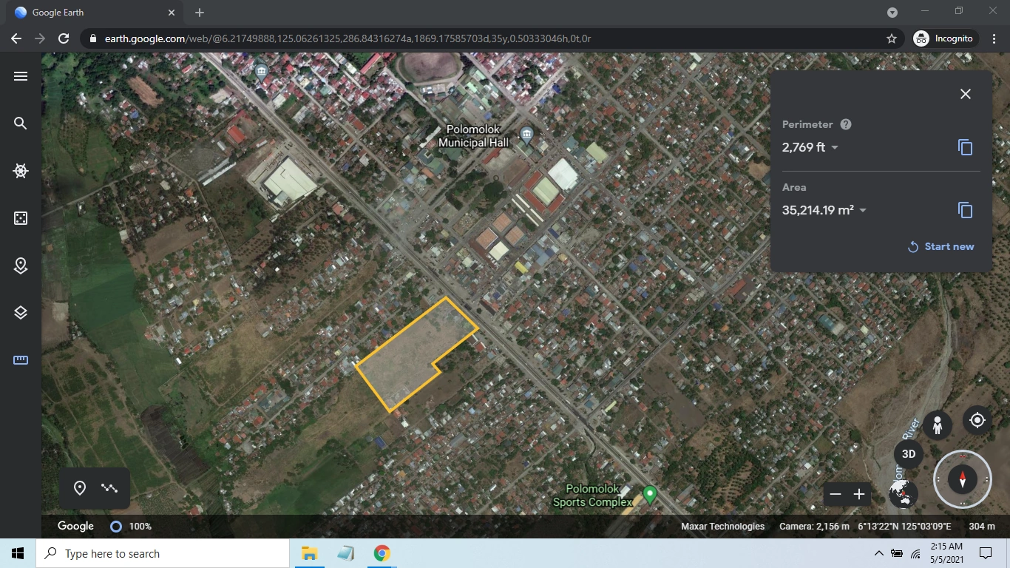
Task: Open the Google Earth search tool
Action: (x=21, y=124)
